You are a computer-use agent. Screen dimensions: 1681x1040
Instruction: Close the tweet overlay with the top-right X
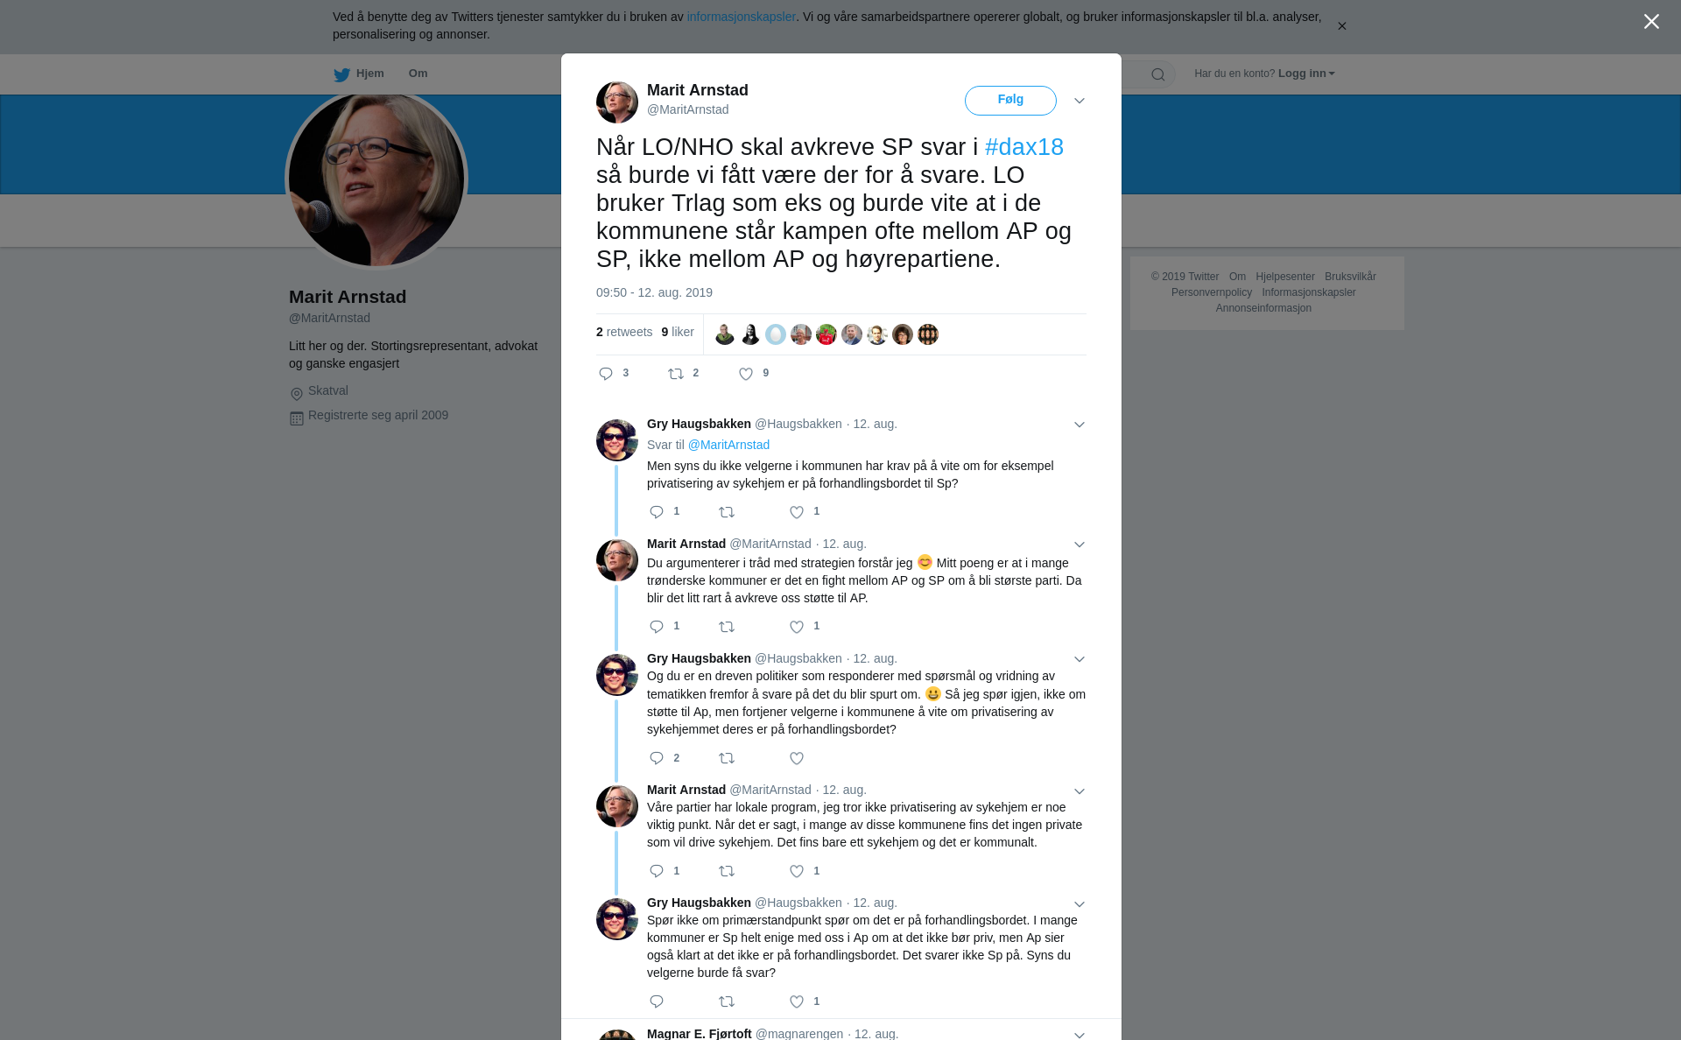[1651, 22]
